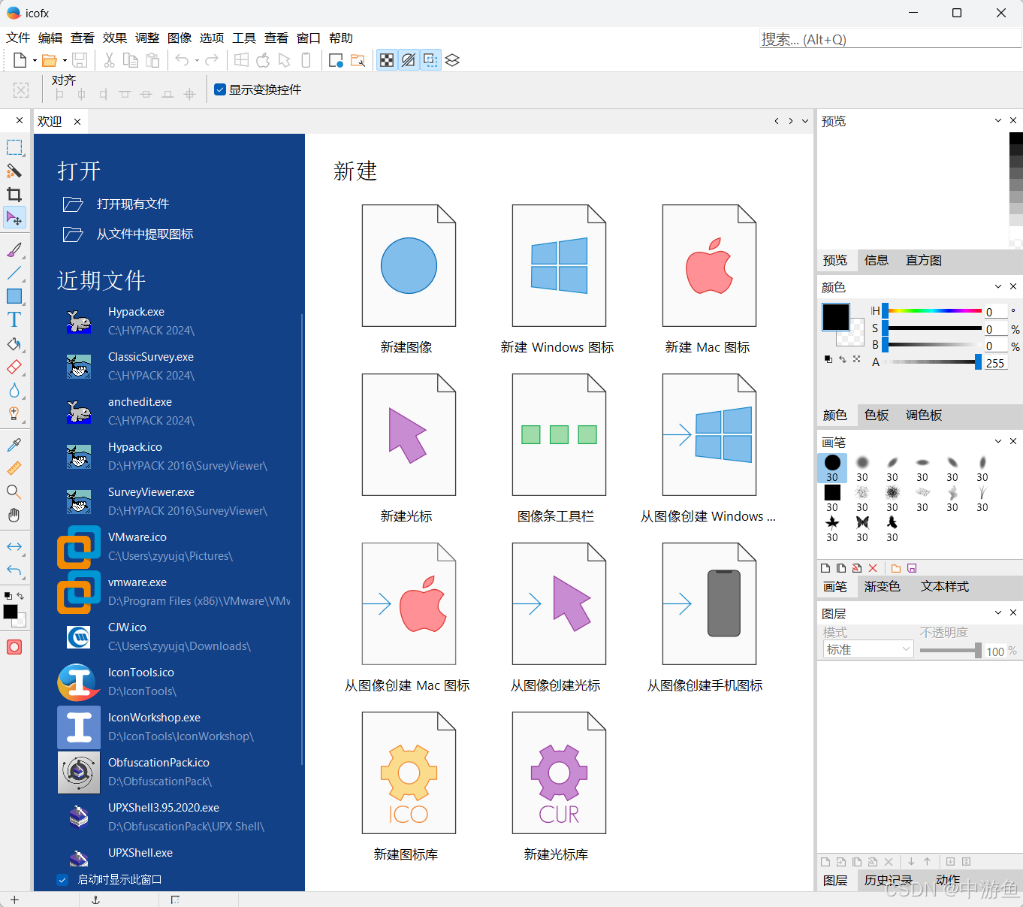Click the hue H rainbow slider
1023x907 pixels.
932,310
